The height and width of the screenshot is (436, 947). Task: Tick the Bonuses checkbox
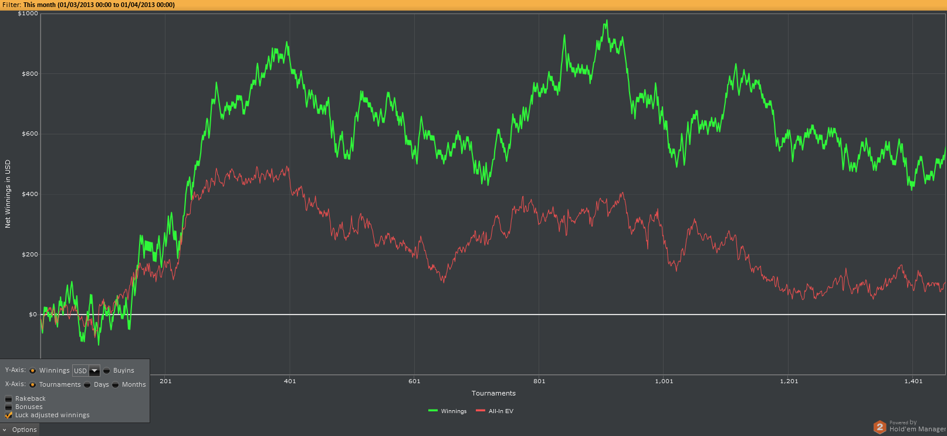point(8,407)
